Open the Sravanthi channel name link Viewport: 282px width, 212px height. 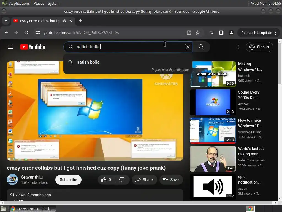(32, 177)
